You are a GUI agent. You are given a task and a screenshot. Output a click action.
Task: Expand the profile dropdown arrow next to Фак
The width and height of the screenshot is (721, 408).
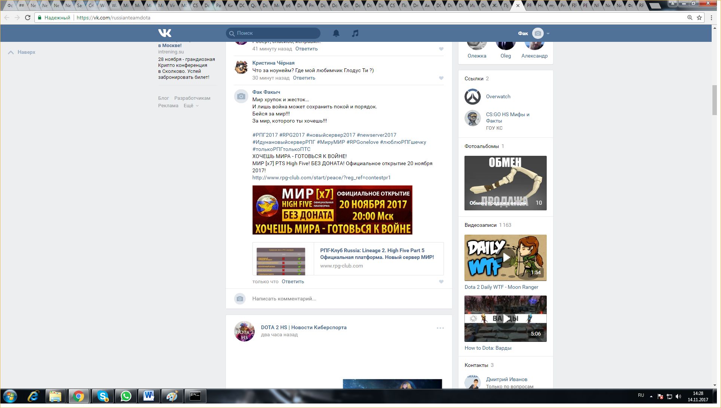tap(548, 34)
